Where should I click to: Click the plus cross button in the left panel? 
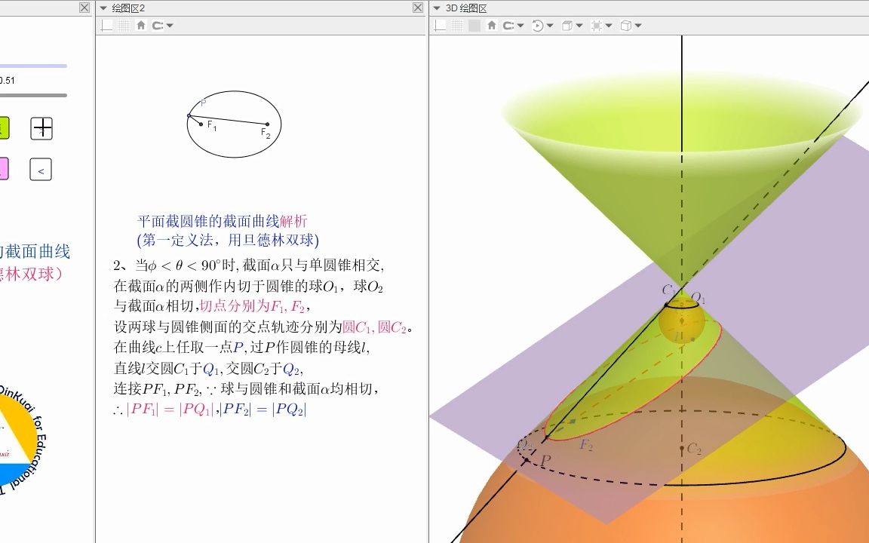(41, 128)
